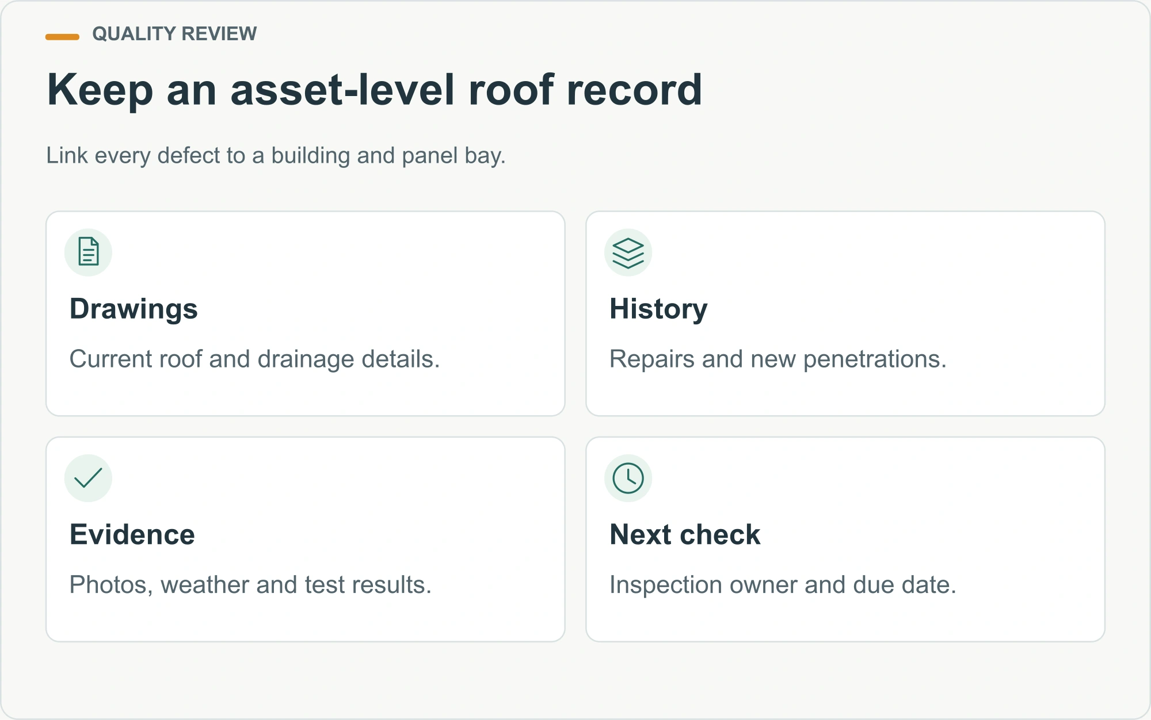Screen dimensions: 1151x720
Task: Select the Evidence card heading
Action: coord(132,535)
